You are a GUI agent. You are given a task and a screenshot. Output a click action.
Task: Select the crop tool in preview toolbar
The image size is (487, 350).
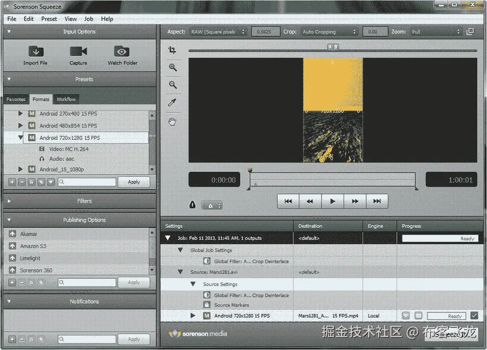tap(173, 50)
